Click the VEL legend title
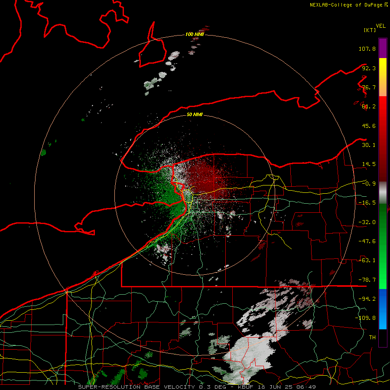The width and height of the screenshot is (390, 390). point(380,26)
